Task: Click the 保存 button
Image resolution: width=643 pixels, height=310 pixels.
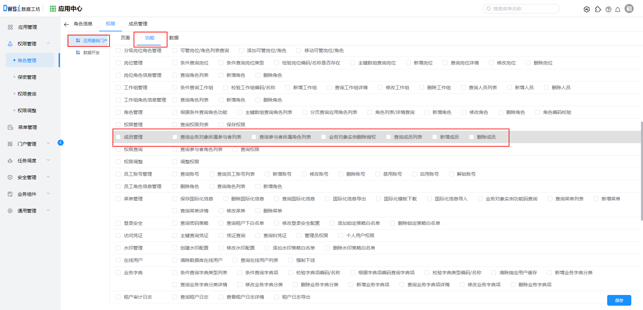Action: click(x=619, y=300)
